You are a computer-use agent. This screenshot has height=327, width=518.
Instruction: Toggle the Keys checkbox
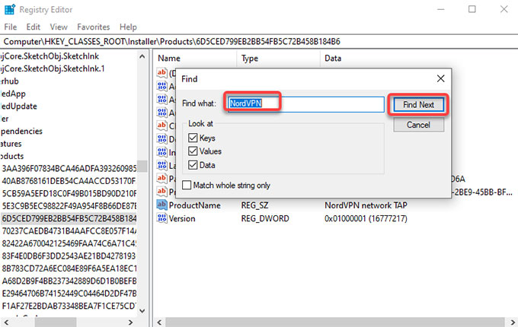click(x=193, y=138)
